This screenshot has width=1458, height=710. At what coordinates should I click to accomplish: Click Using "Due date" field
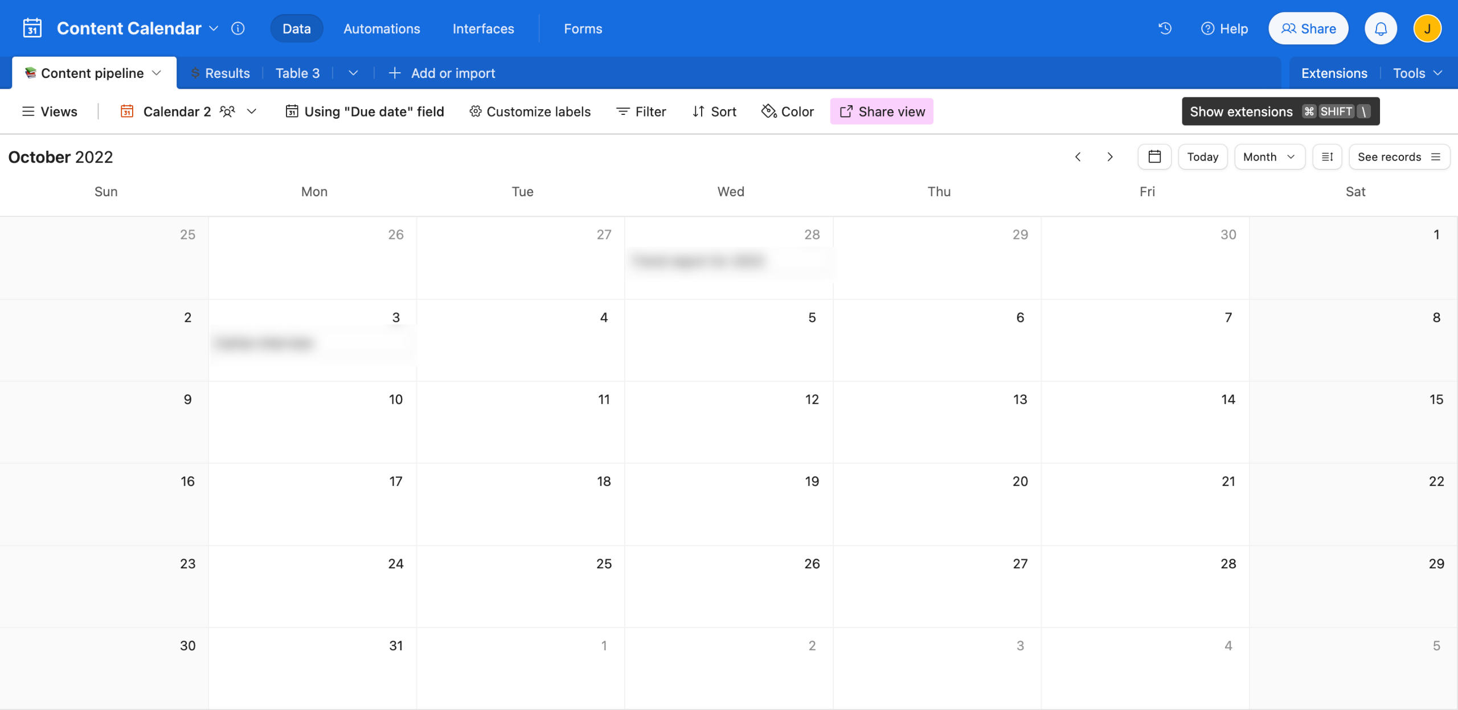pyautogui.click(x=364, y=112)
